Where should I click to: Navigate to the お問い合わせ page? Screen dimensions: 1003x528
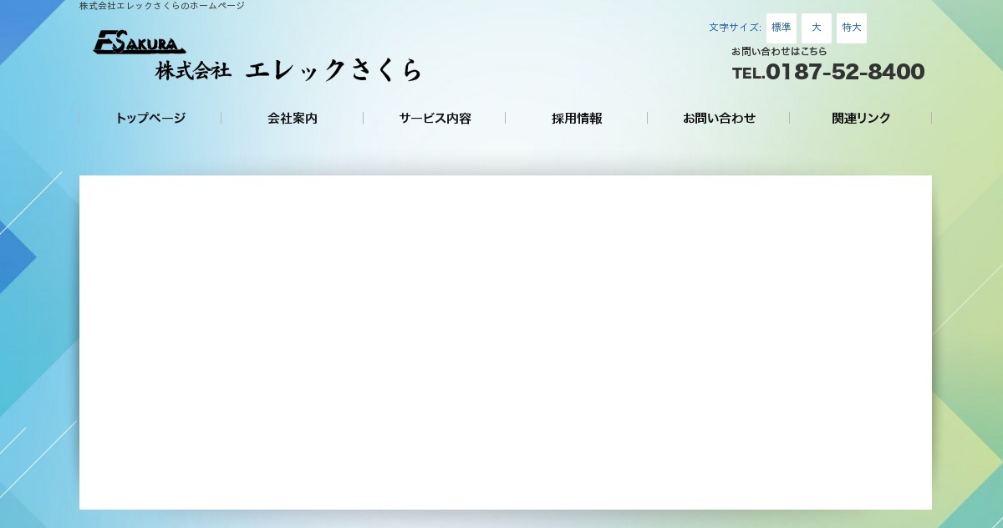[719, 119]
